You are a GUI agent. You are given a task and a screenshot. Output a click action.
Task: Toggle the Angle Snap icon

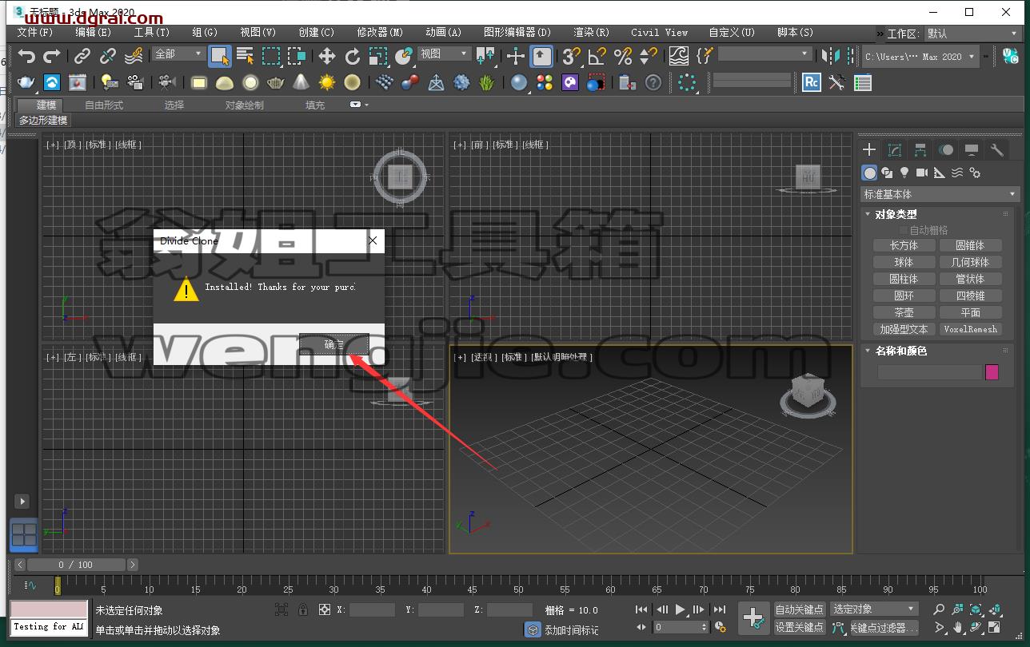[597, 56]
